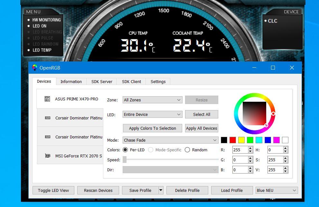319x207 pixels.
Task: Select the ASUS PRIME X470-PRO motherboard icon
Action: (47, 99)
